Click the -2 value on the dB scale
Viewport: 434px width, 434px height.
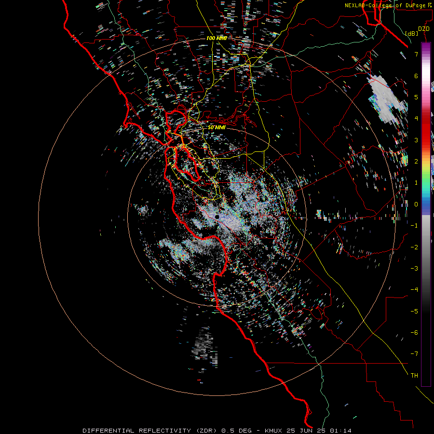[x=414, y=247]
